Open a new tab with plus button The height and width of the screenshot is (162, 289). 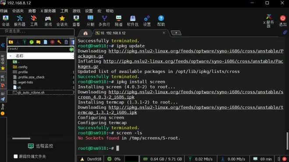point(176,33)
